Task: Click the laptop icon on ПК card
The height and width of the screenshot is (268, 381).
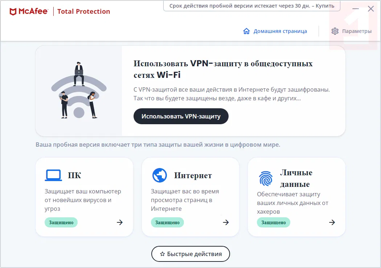Action: pyautogui.click(x=53, y=176)
